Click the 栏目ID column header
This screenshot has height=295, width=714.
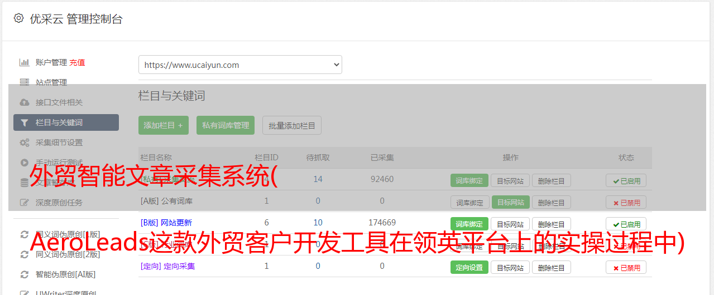266,158
